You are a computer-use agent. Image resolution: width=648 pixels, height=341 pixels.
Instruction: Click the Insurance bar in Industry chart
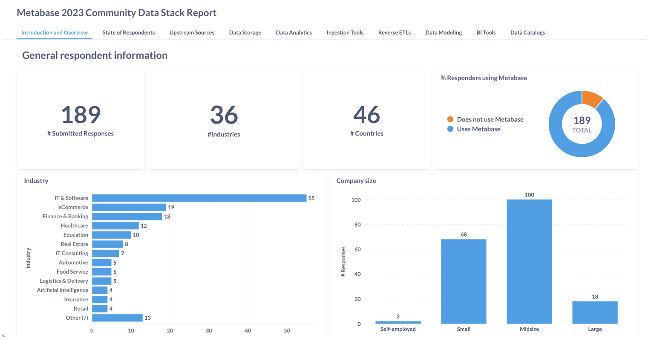pos(100,300)
